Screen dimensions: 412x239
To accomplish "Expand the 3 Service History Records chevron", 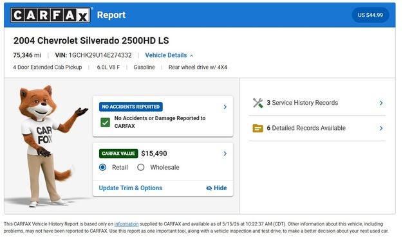I will [381, 103].
